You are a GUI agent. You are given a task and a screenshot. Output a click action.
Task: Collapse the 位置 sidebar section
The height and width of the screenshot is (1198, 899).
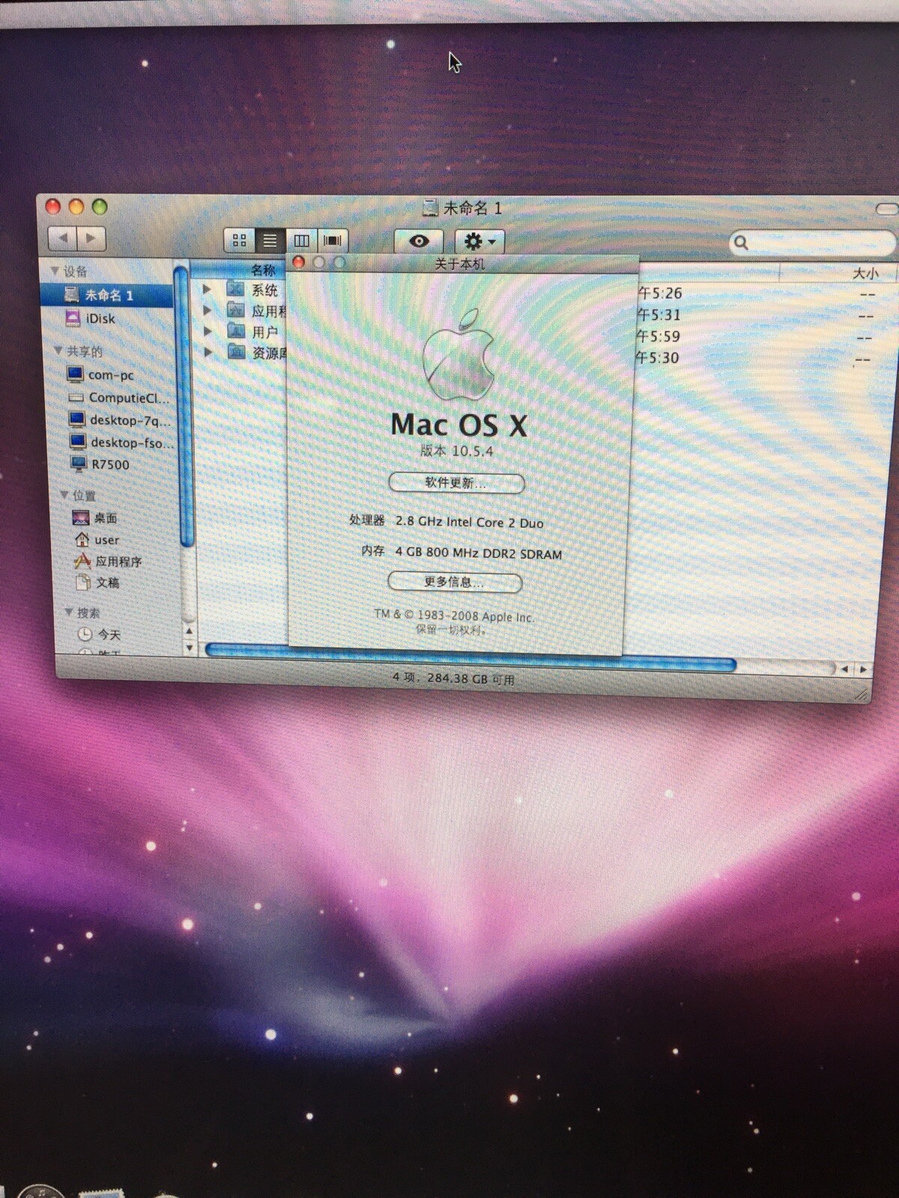(x=64, y=494)
